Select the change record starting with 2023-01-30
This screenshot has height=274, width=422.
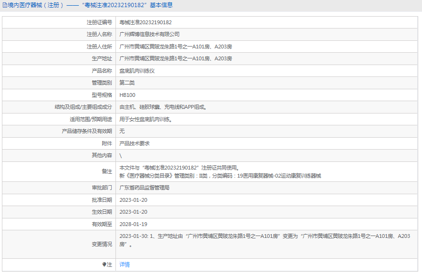[265, 240]
